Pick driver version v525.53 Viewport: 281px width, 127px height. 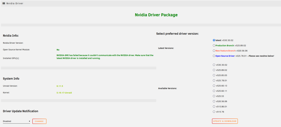click(214, 96)
